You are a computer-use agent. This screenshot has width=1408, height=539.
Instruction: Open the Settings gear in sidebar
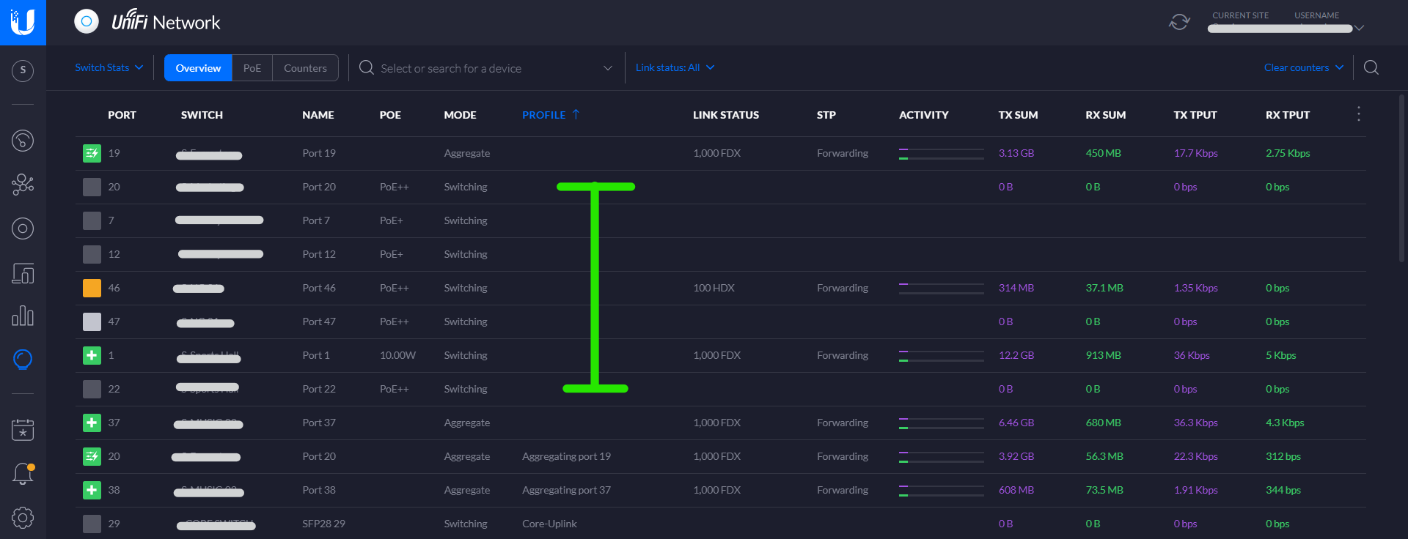click(x=23, y=518)
